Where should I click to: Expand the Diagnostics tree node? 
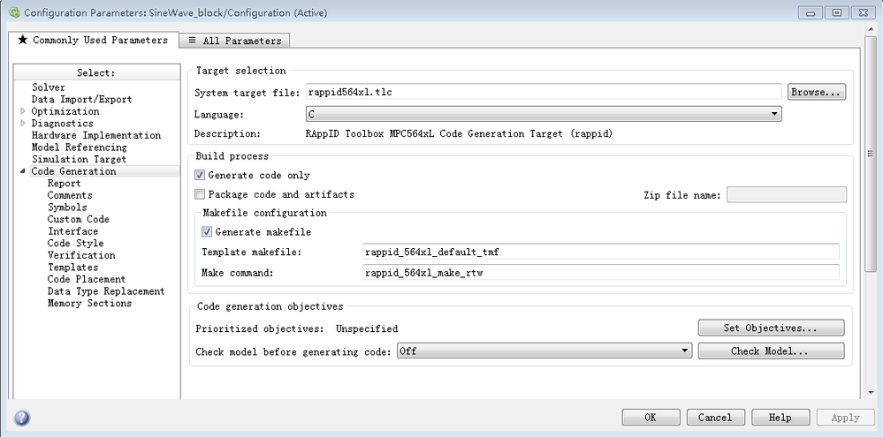coord(23,124)
